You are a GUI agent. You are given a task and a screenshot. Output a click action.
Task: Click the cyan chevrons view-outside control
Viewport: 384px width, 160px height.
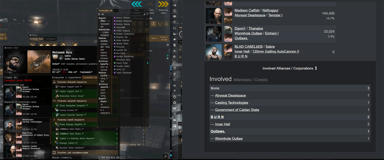(137, 4)
